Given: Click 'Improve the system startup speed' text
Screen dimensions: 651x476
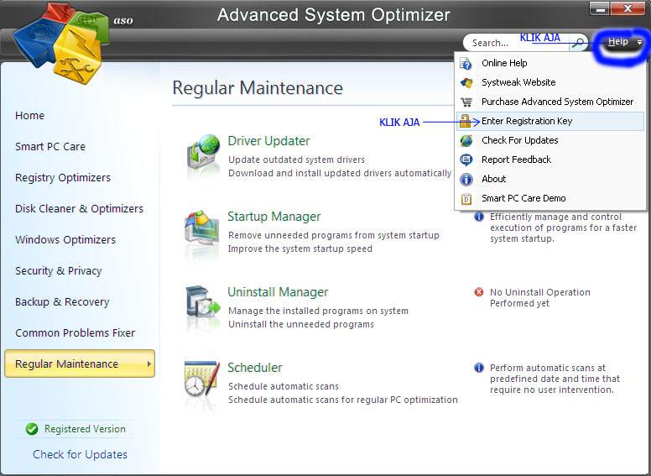Looking at the screenshot, I should [299, 248].
